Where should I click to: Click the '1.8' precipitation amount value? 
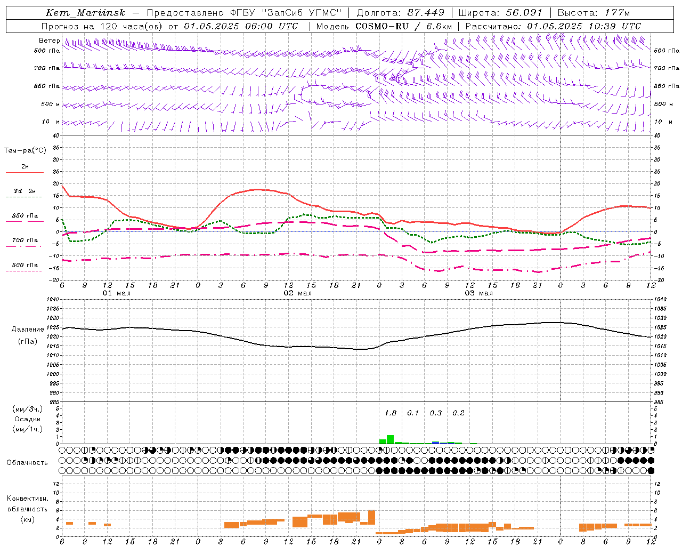(391, 413)
